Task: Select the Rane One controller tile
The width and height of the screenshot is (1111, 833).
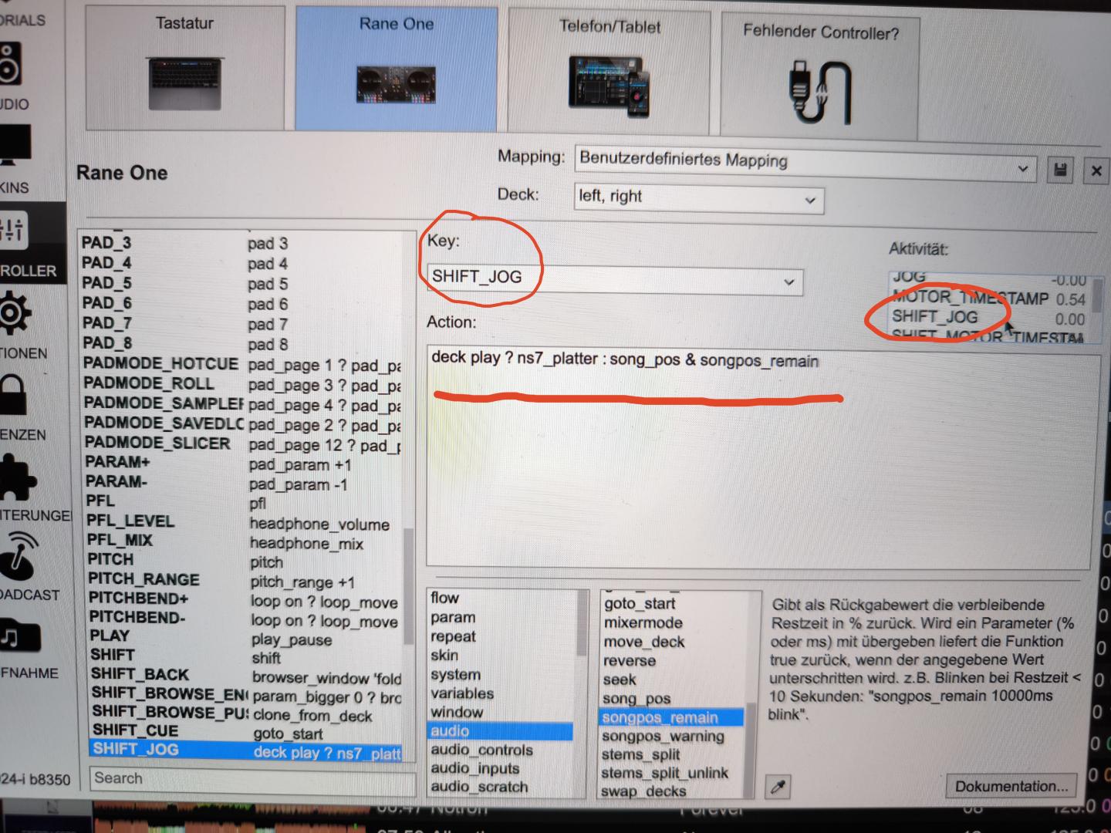Action: pyautogui.click(x=396, y=69)
